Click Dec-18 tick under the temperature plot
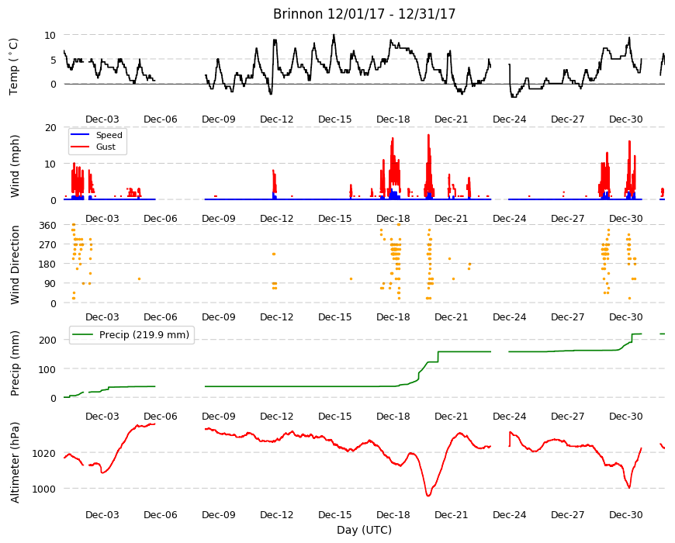 click(393, 119)
